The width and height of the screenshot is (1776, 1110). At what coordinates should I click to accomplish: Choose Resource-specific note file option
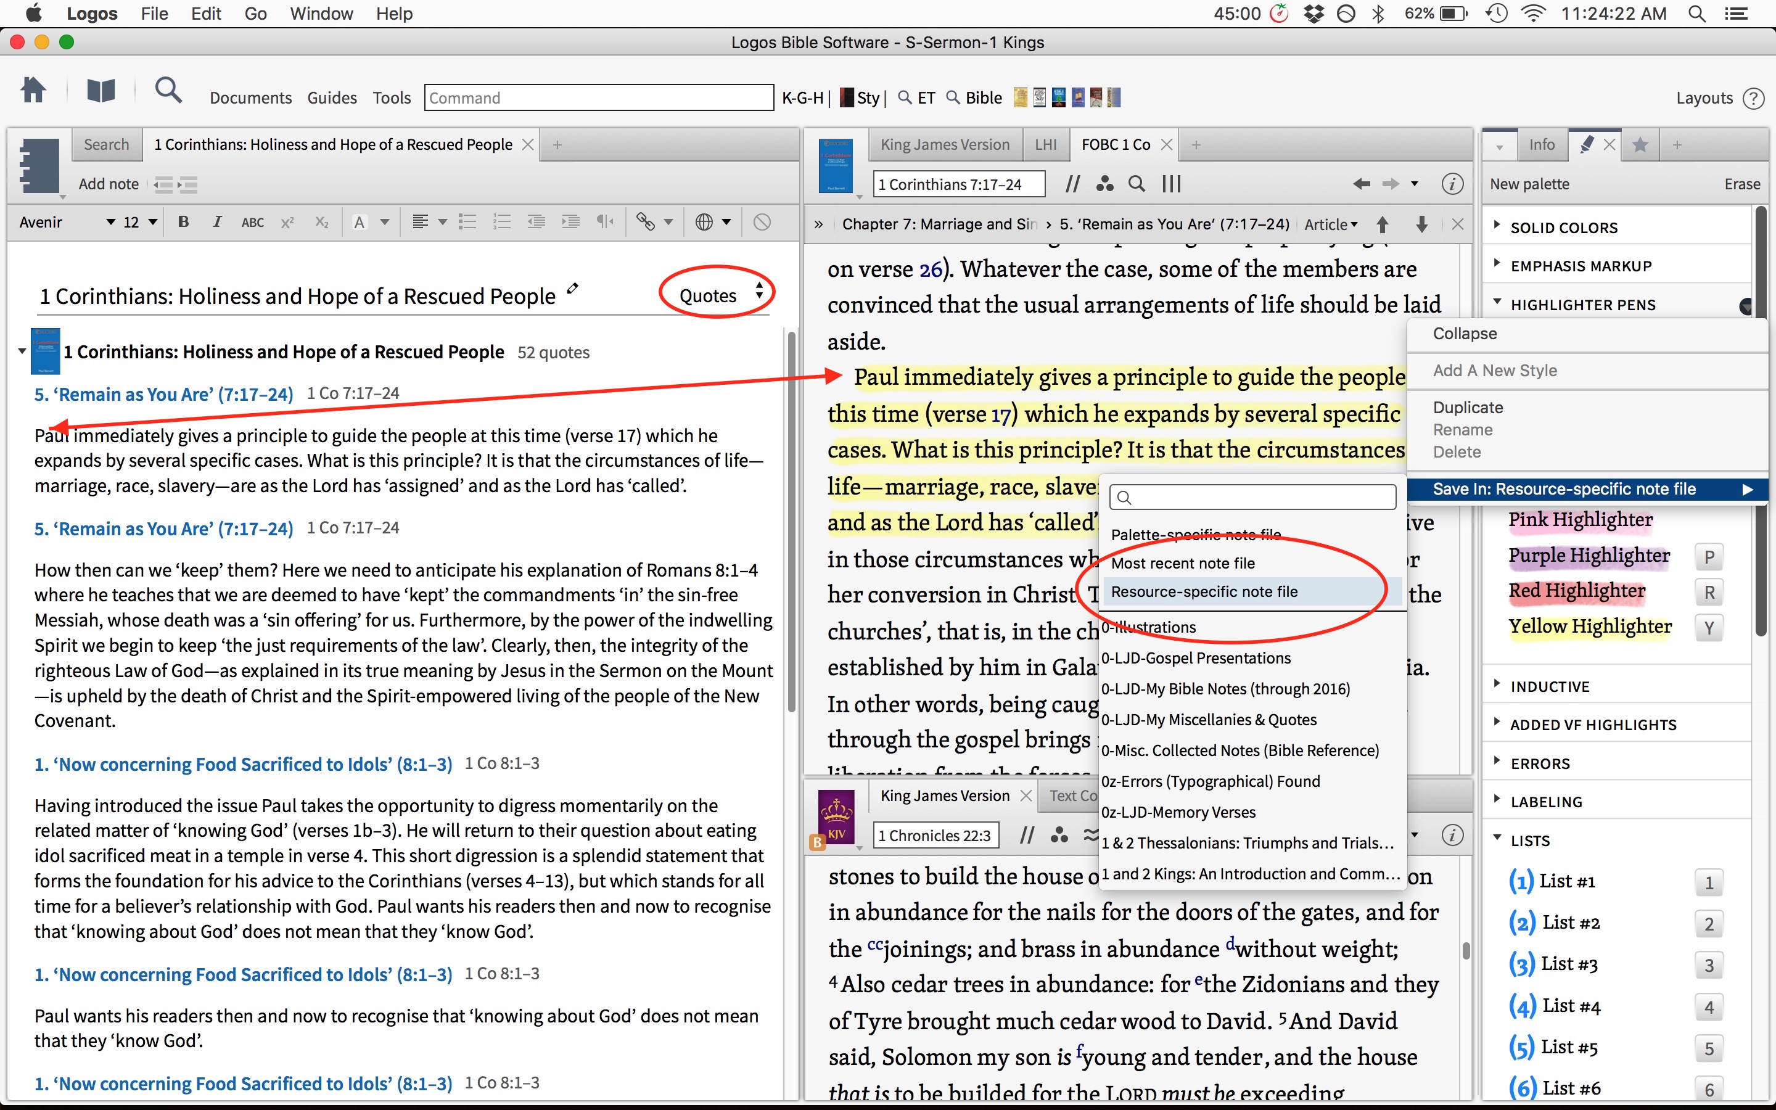[1252, 592]
